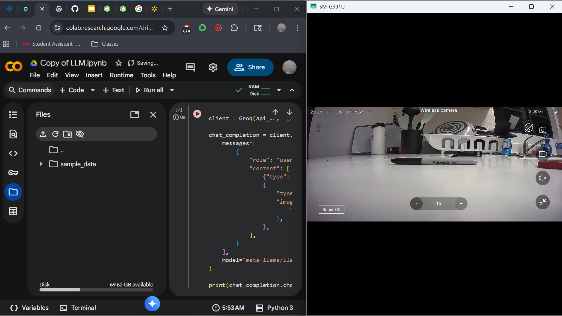Click the Mount Drive folder icon
Screen dimensions: 562x316
coord(68,134)
